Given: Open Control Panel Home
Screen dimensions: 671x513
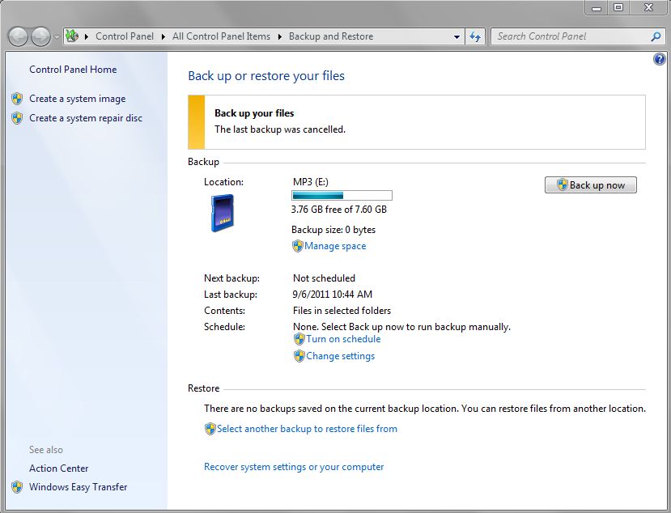Looking at the screenshot, I should [x=73, y=70].
